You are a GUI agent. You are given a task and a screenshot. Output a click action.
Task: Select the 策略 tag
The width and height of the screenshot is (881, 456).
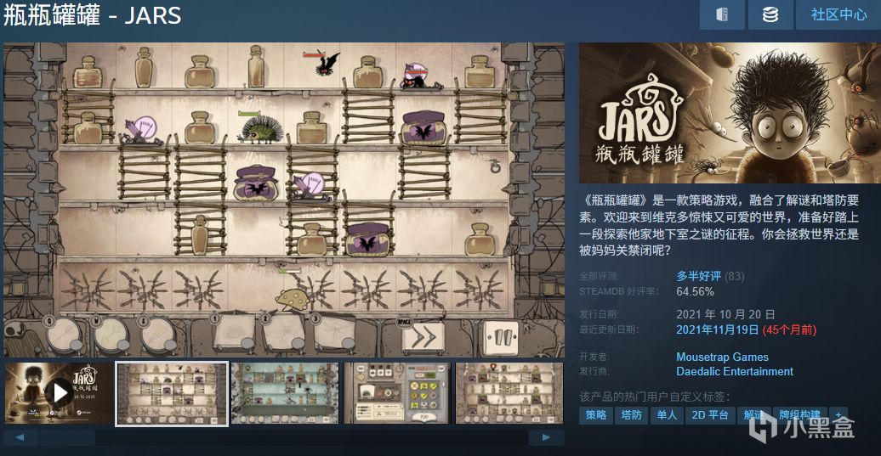(x=596, y=415)
